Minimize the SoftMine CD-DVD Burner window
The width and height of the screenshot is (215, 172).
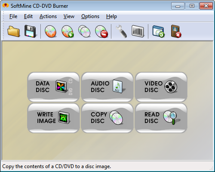[178, 6]
